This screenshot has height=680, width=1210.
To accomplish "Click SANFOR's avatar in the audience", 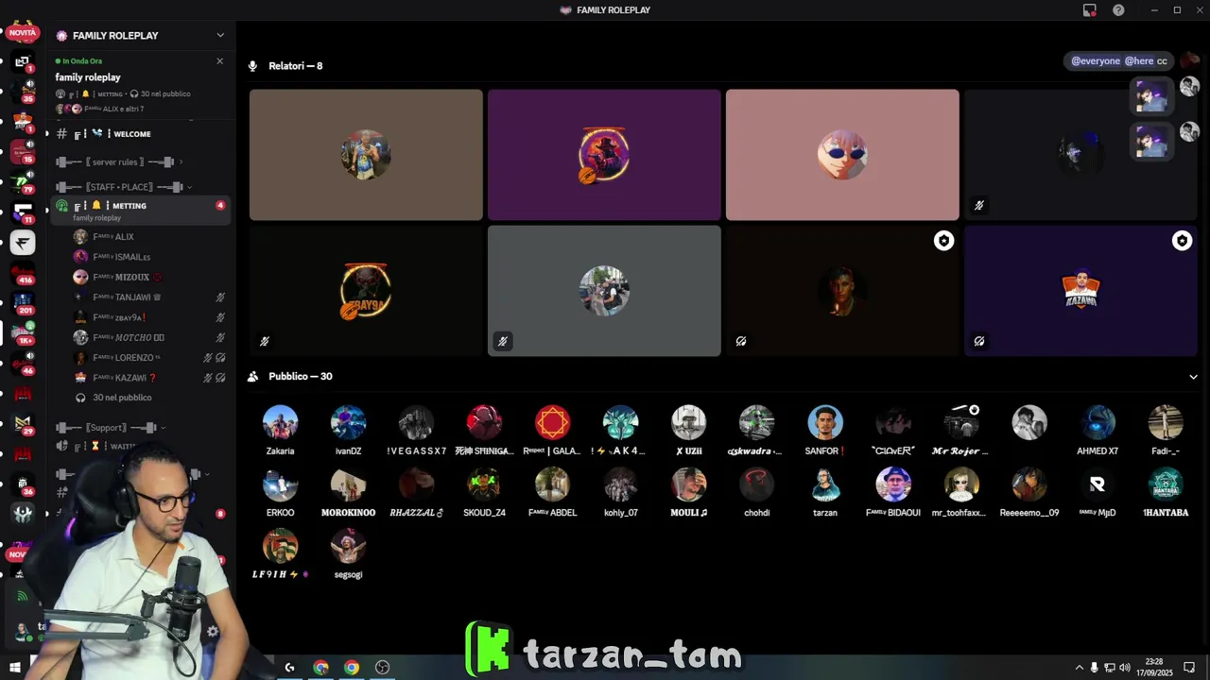I will click(824, 422).
